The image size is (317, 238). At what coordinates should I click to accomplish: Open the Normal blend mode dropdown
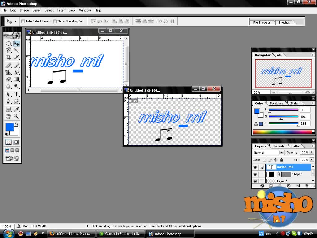[268, 152]
